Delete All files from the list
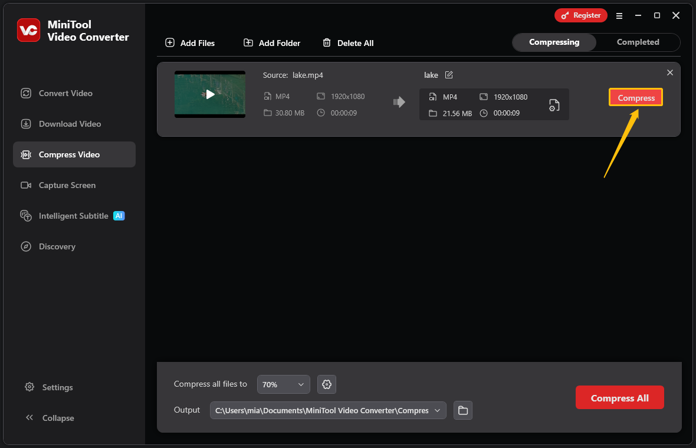 [x=347, y=42]
